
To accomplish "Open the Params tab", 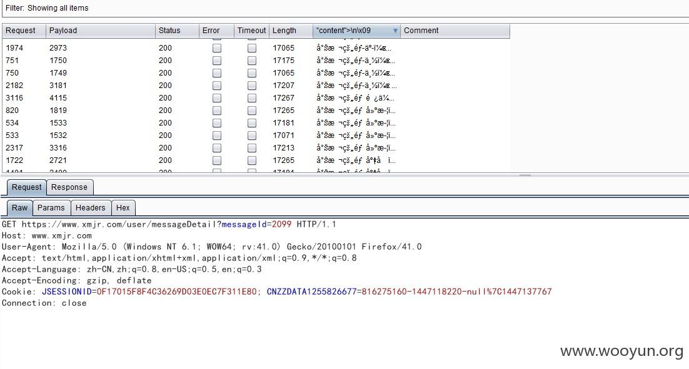I will coord(51,208).
